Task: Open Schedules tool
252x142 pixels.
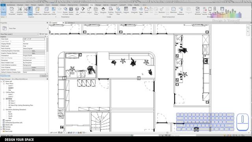Action: (134, 10)
